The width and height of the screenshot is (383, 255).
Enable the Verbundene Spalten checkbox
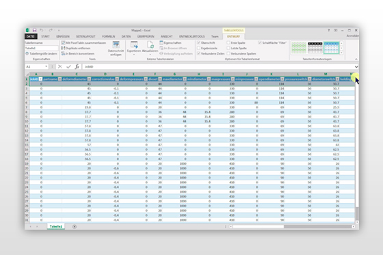(x=228, y=53)
